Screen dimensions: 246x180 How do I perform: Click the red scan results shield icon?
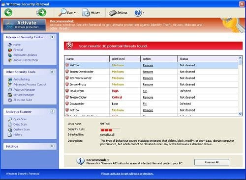(69, 46)
